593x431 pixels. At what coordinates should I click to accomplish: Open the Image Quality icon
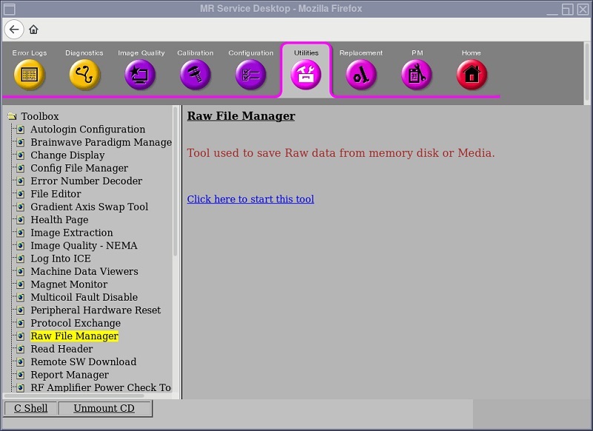[140, 75]
